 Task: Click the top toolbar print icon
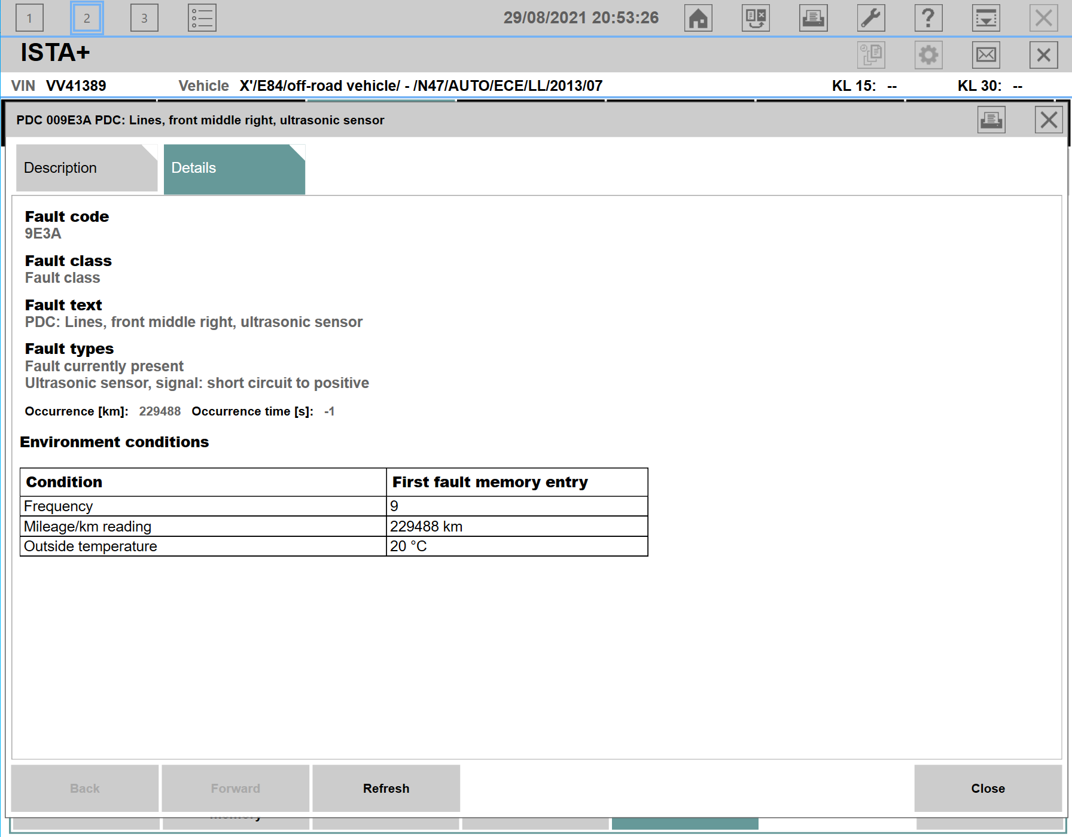point(814,18)
